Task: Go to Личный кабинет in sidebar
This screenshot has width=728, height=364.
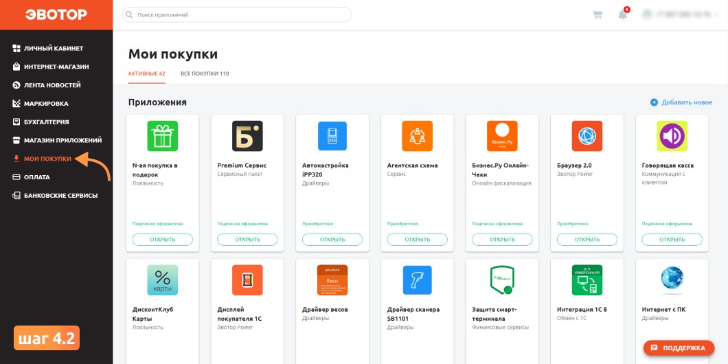Action: coord(54,48)
